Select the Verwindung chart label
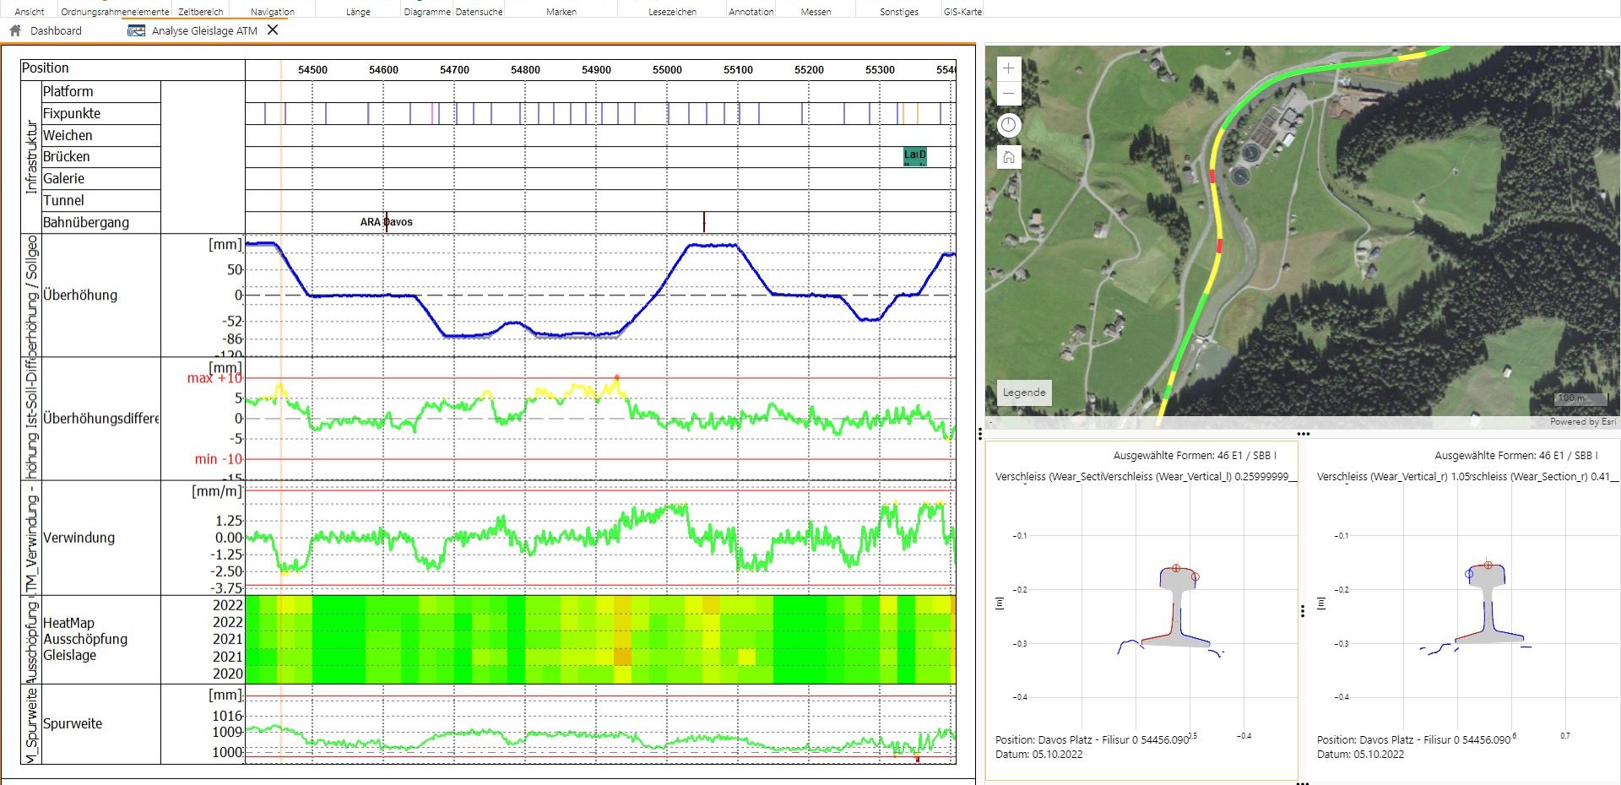This screenshot has height=785, width=1621. click(79, 538)
